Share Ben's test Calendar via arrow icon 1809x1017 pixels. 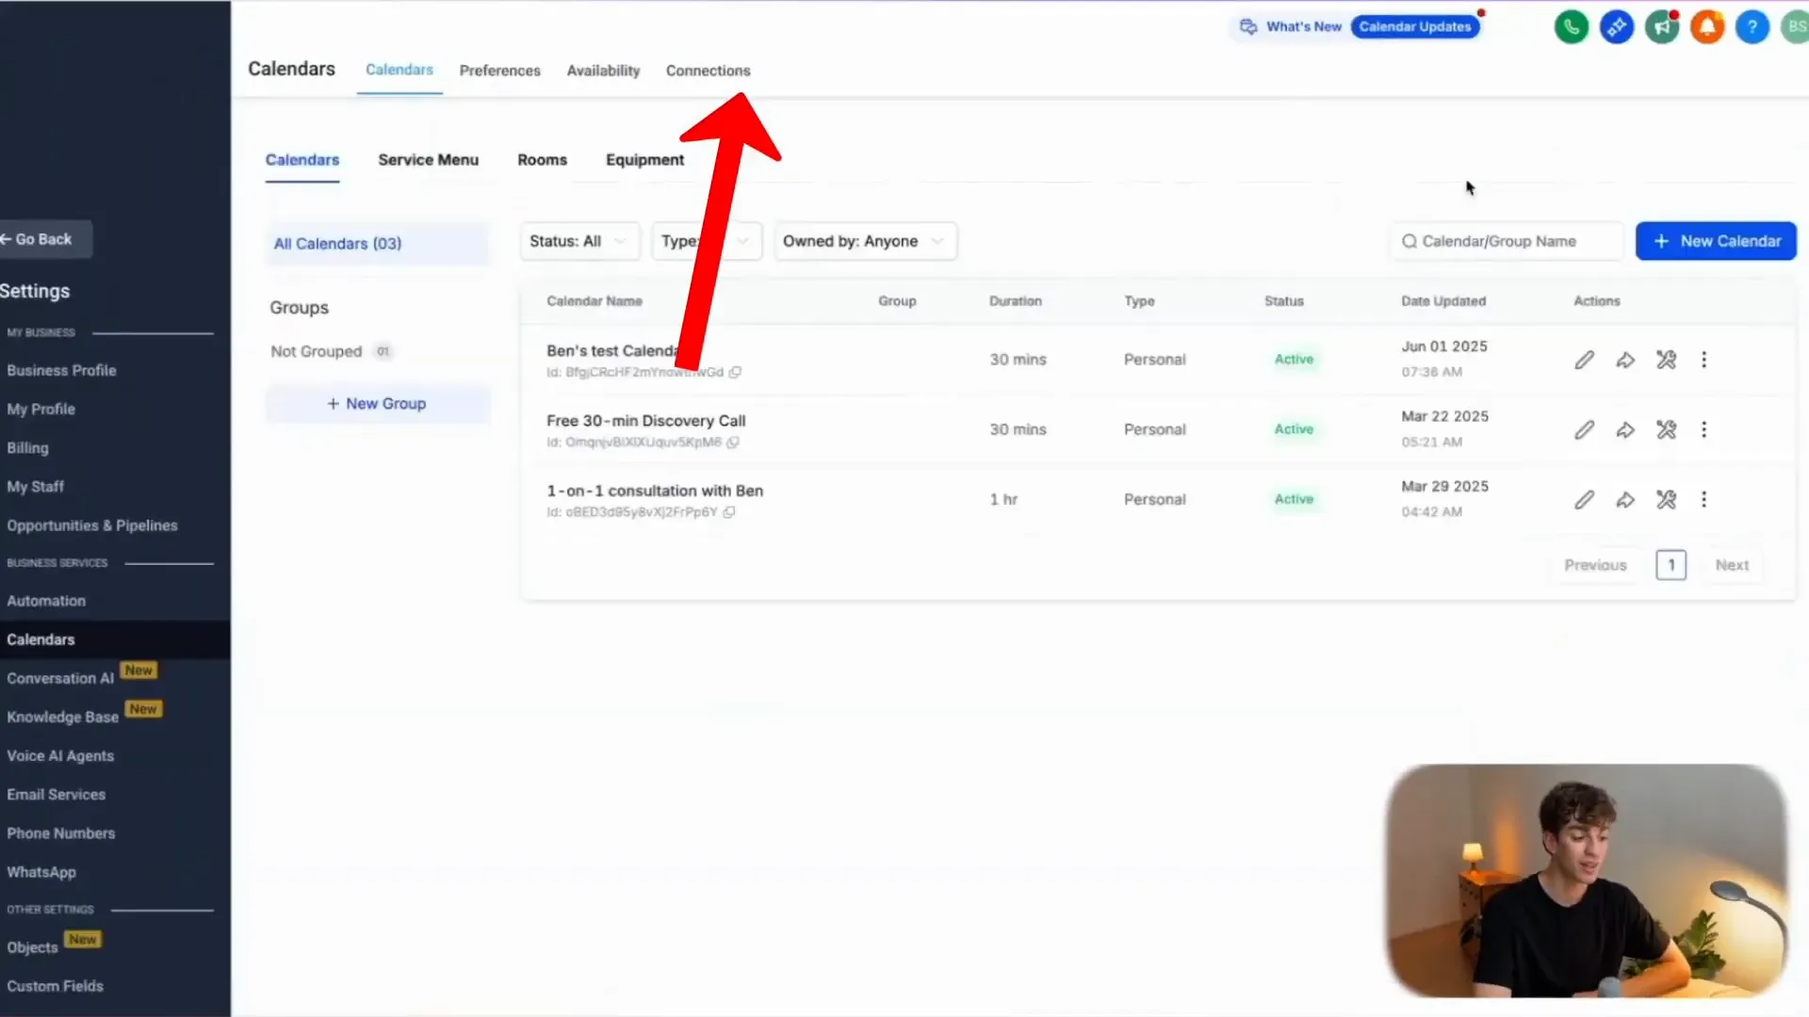[1625, 360]
